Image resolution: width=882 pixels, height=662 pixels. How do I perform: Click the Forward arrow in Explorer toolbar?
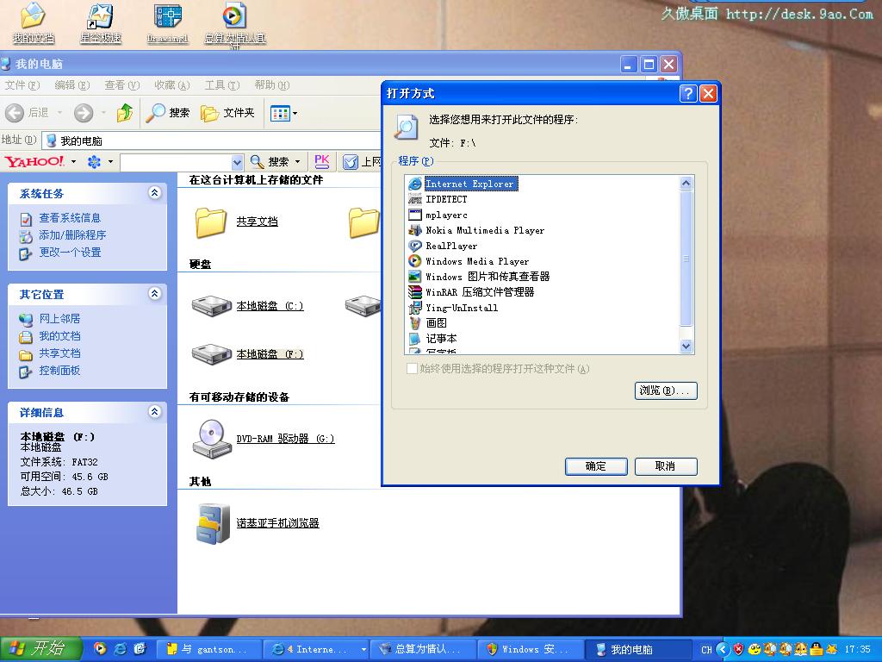[84, 113]
